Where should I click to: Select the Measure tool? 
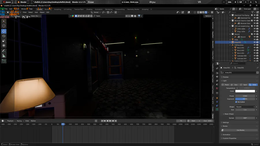coord(4,56)
